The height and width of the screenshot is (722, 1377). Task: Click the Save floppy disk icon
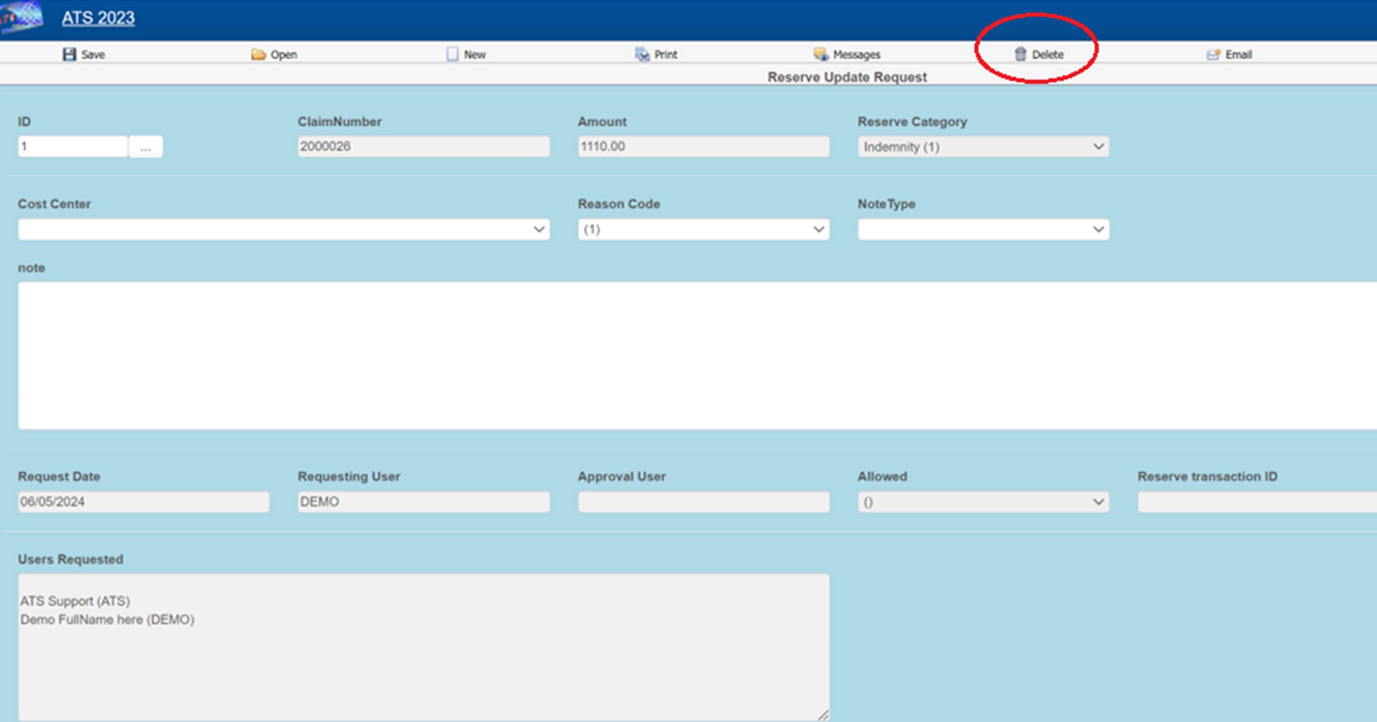(x=69, y=54)
